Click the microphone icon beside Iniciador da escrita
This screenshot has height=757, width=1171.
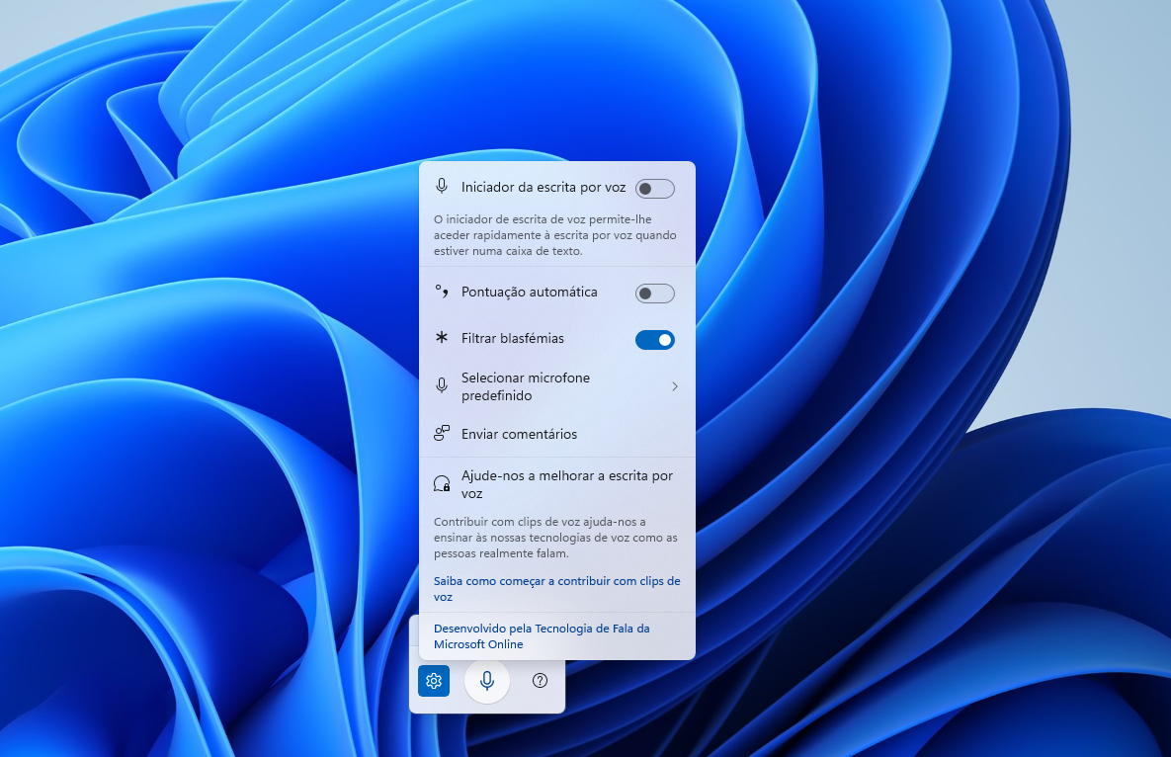tap(442, 187)
